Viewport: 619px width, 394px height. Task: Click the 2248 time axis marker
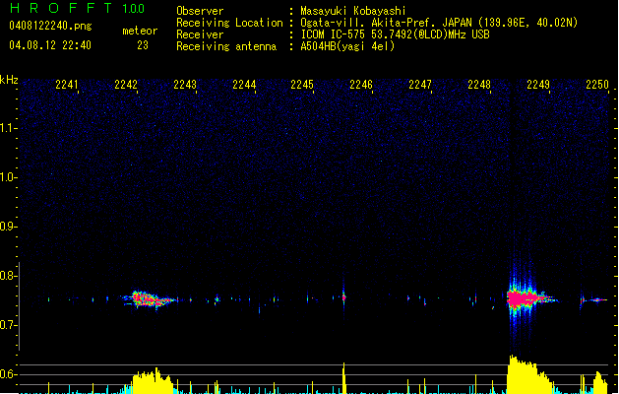point(479,85)
